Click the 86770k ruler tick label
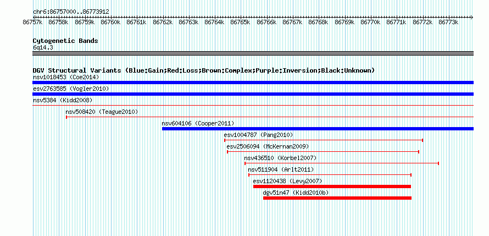The height and width of the screenshot is (236, 489). 370,22
